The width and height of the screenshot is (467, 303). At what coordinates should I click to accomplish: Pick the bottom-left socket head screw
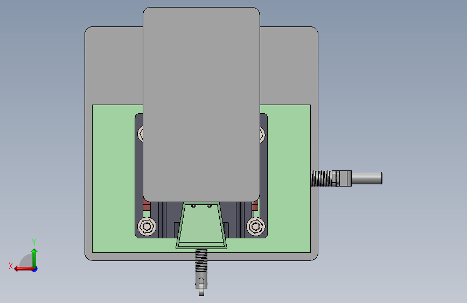click(x=147, y=226)
